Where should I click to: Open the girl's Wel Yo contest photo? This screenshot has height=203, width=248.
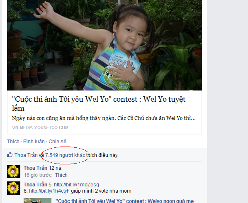pyautogui.click(x=105, y=45)
